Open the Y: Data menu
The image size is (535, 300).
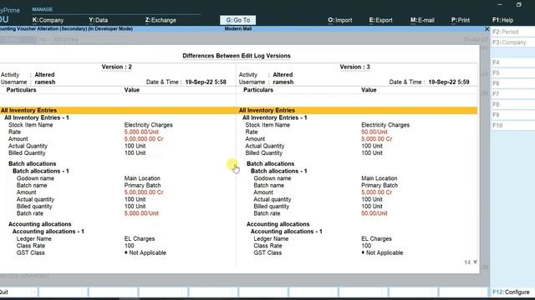(x=99, y=20)
